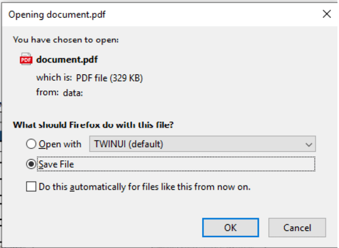
Task: Click the PDF file (329 KB) text
Action: pyautogui.click(x=110, y=78)
